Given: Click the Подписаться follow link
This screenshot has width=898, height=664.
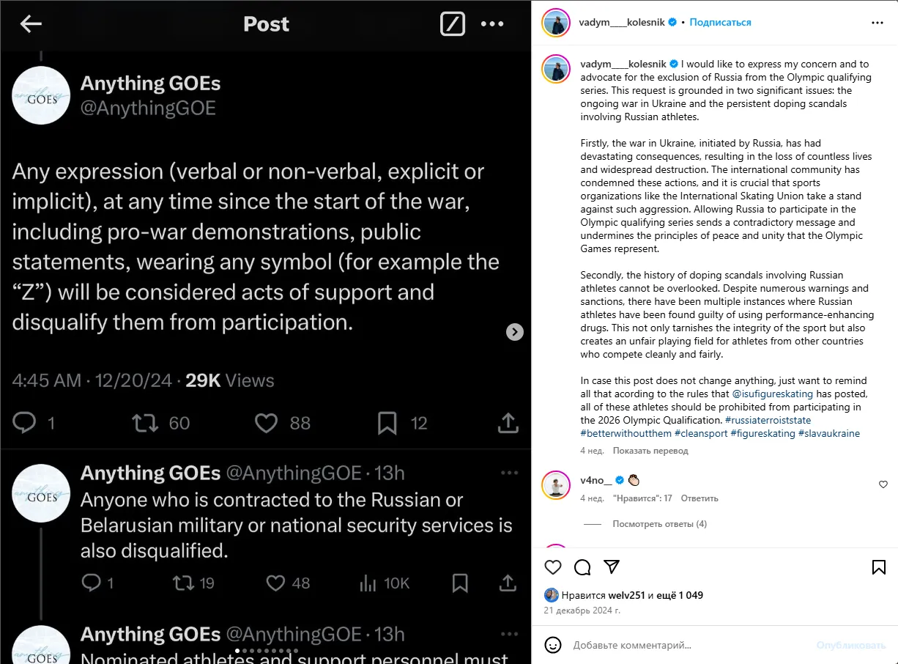Looking at the screenshot, I should pos(720,23).
